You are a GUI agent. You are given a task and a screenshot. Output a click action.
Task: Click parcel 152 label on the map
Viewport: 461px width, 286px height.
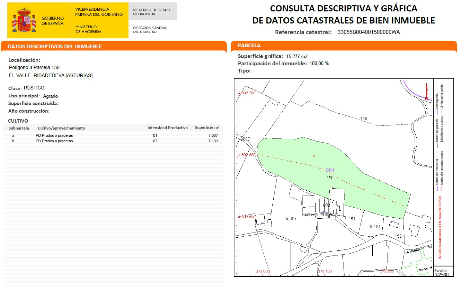click(x=398, y=236)
